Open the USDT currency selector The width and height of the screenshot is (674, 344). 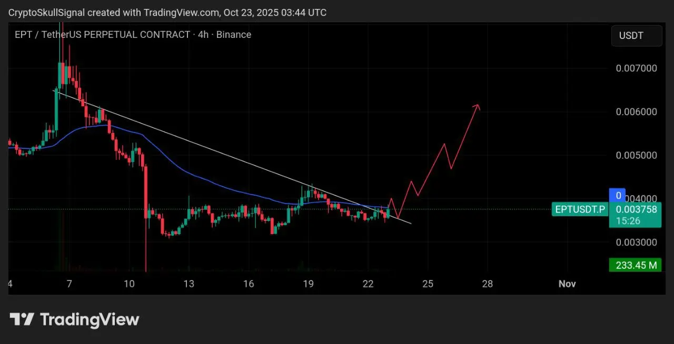[x=637, y=36]
